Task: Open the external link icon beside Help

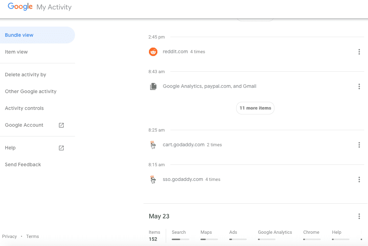Action: coord(61,148)
